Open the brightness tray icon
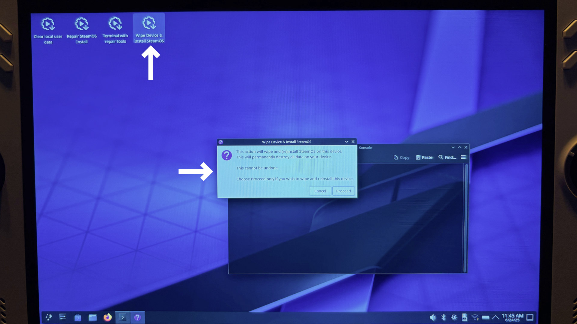Screen dimensions: 577x324 click(454, 317)
